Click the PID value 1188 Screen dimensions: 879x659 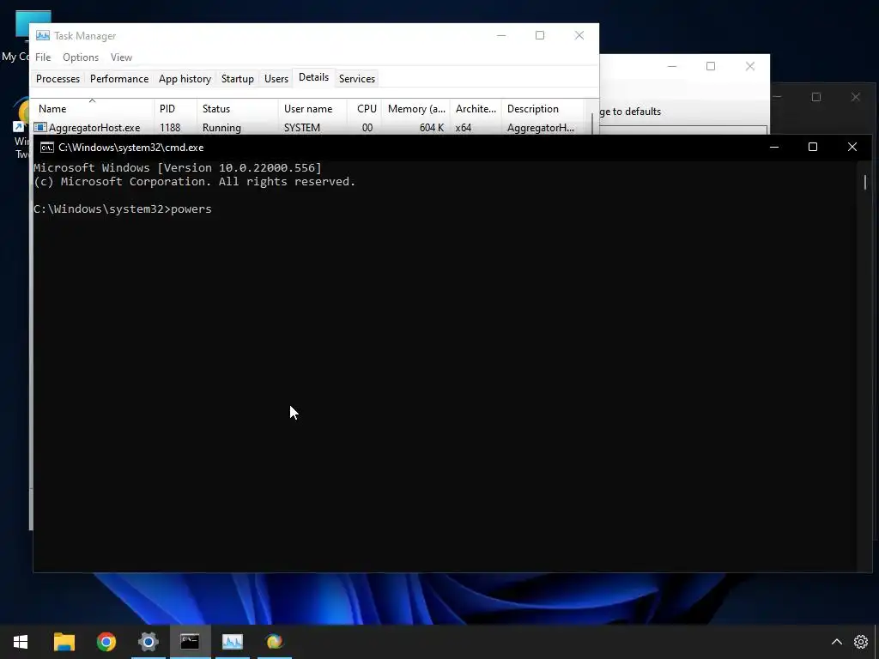pyautogui.click(x=170, y=128)
